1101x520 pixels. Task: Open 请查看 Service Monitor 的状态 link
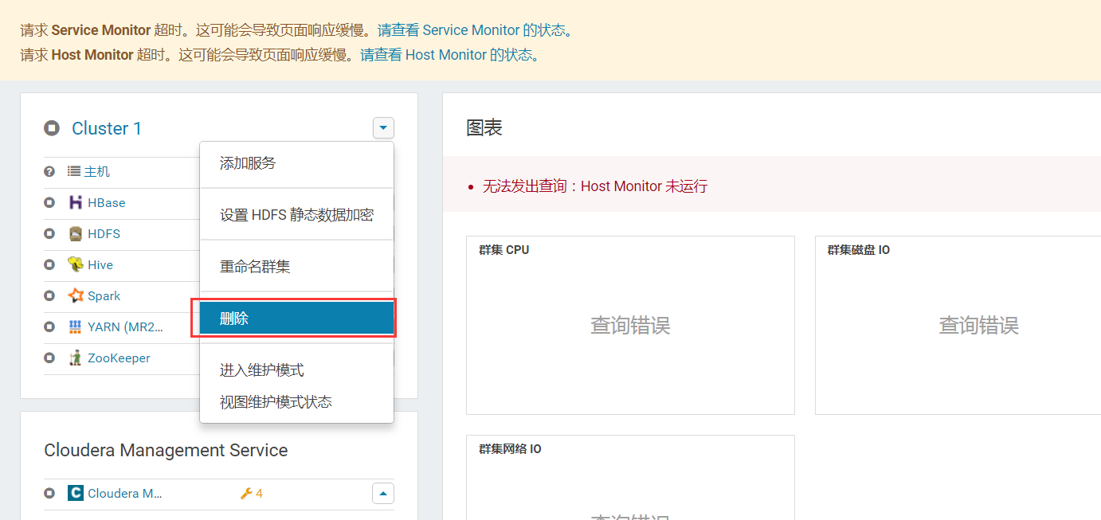click(476, 30)
